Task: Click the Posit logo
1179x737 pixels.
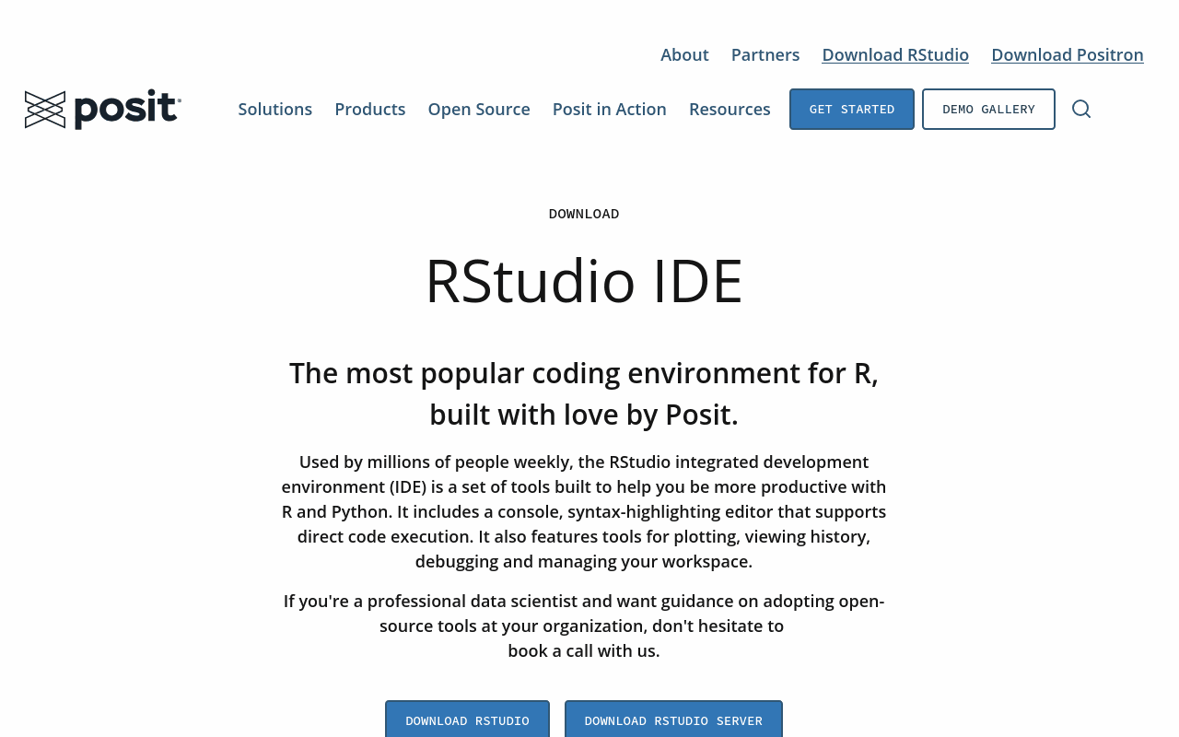Action: (103, 109)
